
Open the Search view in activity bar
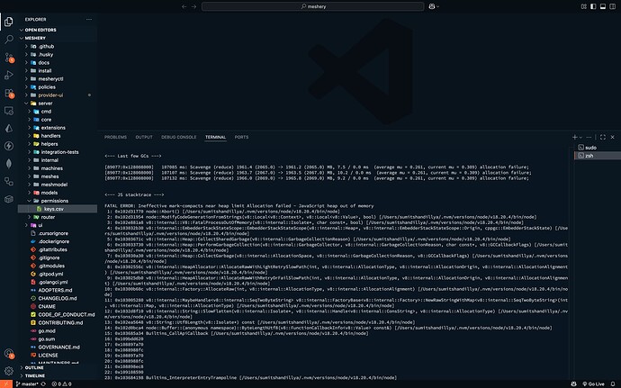tap(9, 40)
